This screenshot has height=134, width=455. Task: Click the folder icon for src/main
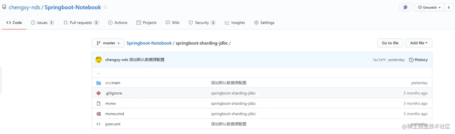click(98, 83)
